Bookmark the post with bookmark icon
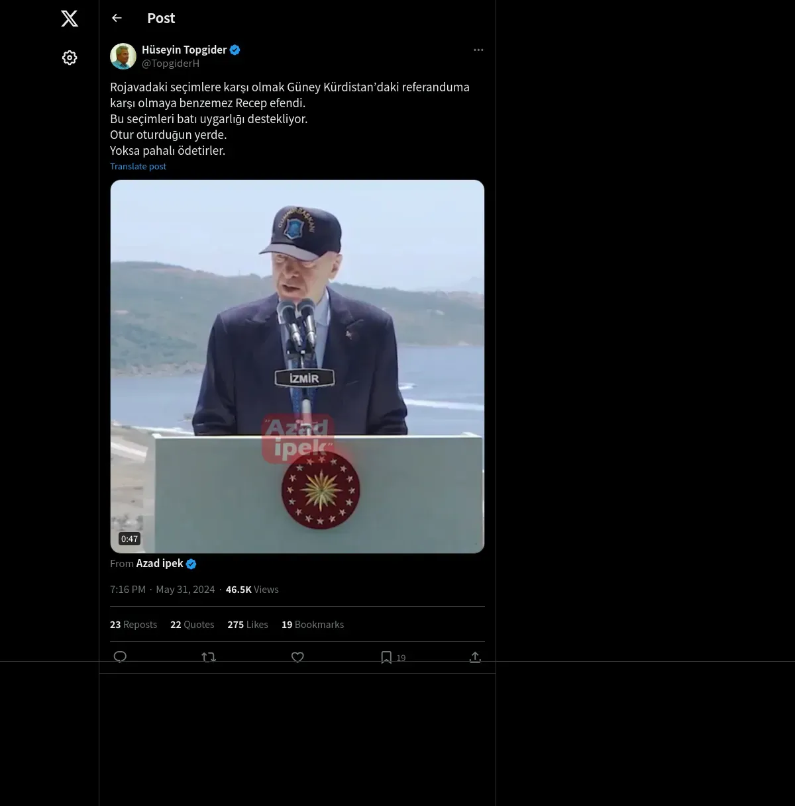This screenshot has width=795, height=806. tap(386, 657)
